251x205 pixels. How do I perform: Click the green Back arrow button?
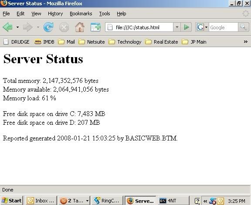8,27
